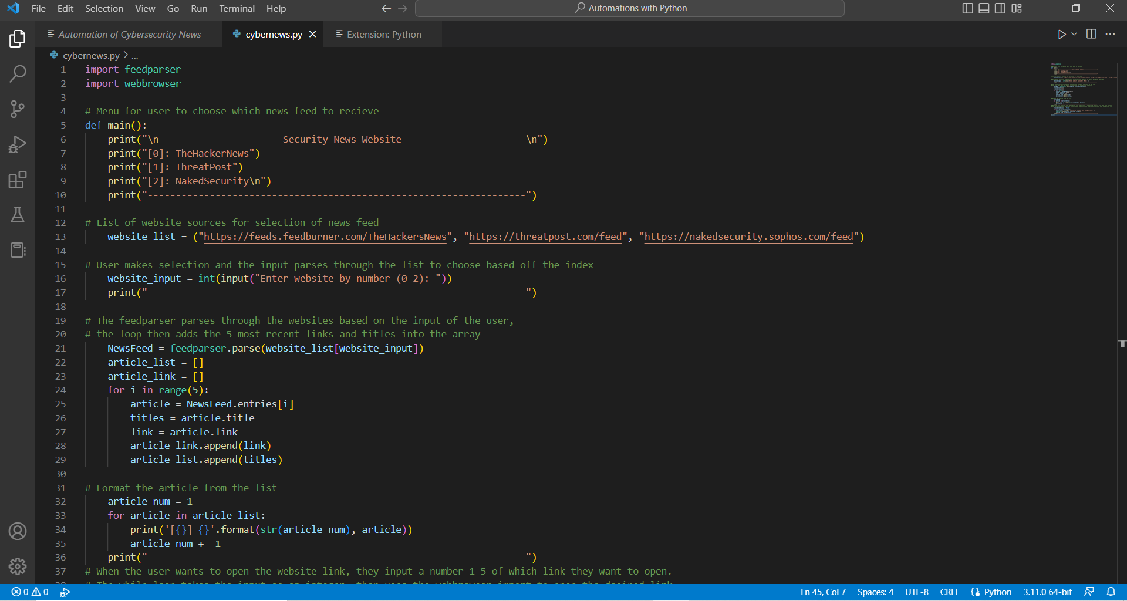The image size is (1127, 601).
Task: Go back with the left arrow
Action: tap(386, 8)
